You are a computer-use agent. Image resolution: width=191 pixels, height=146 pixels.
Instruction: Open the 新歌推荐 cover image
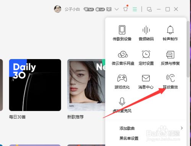click(86, 85)
